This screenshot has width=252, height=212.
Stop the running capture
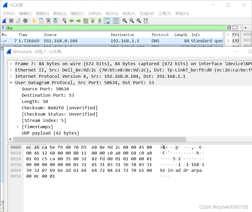11,21
